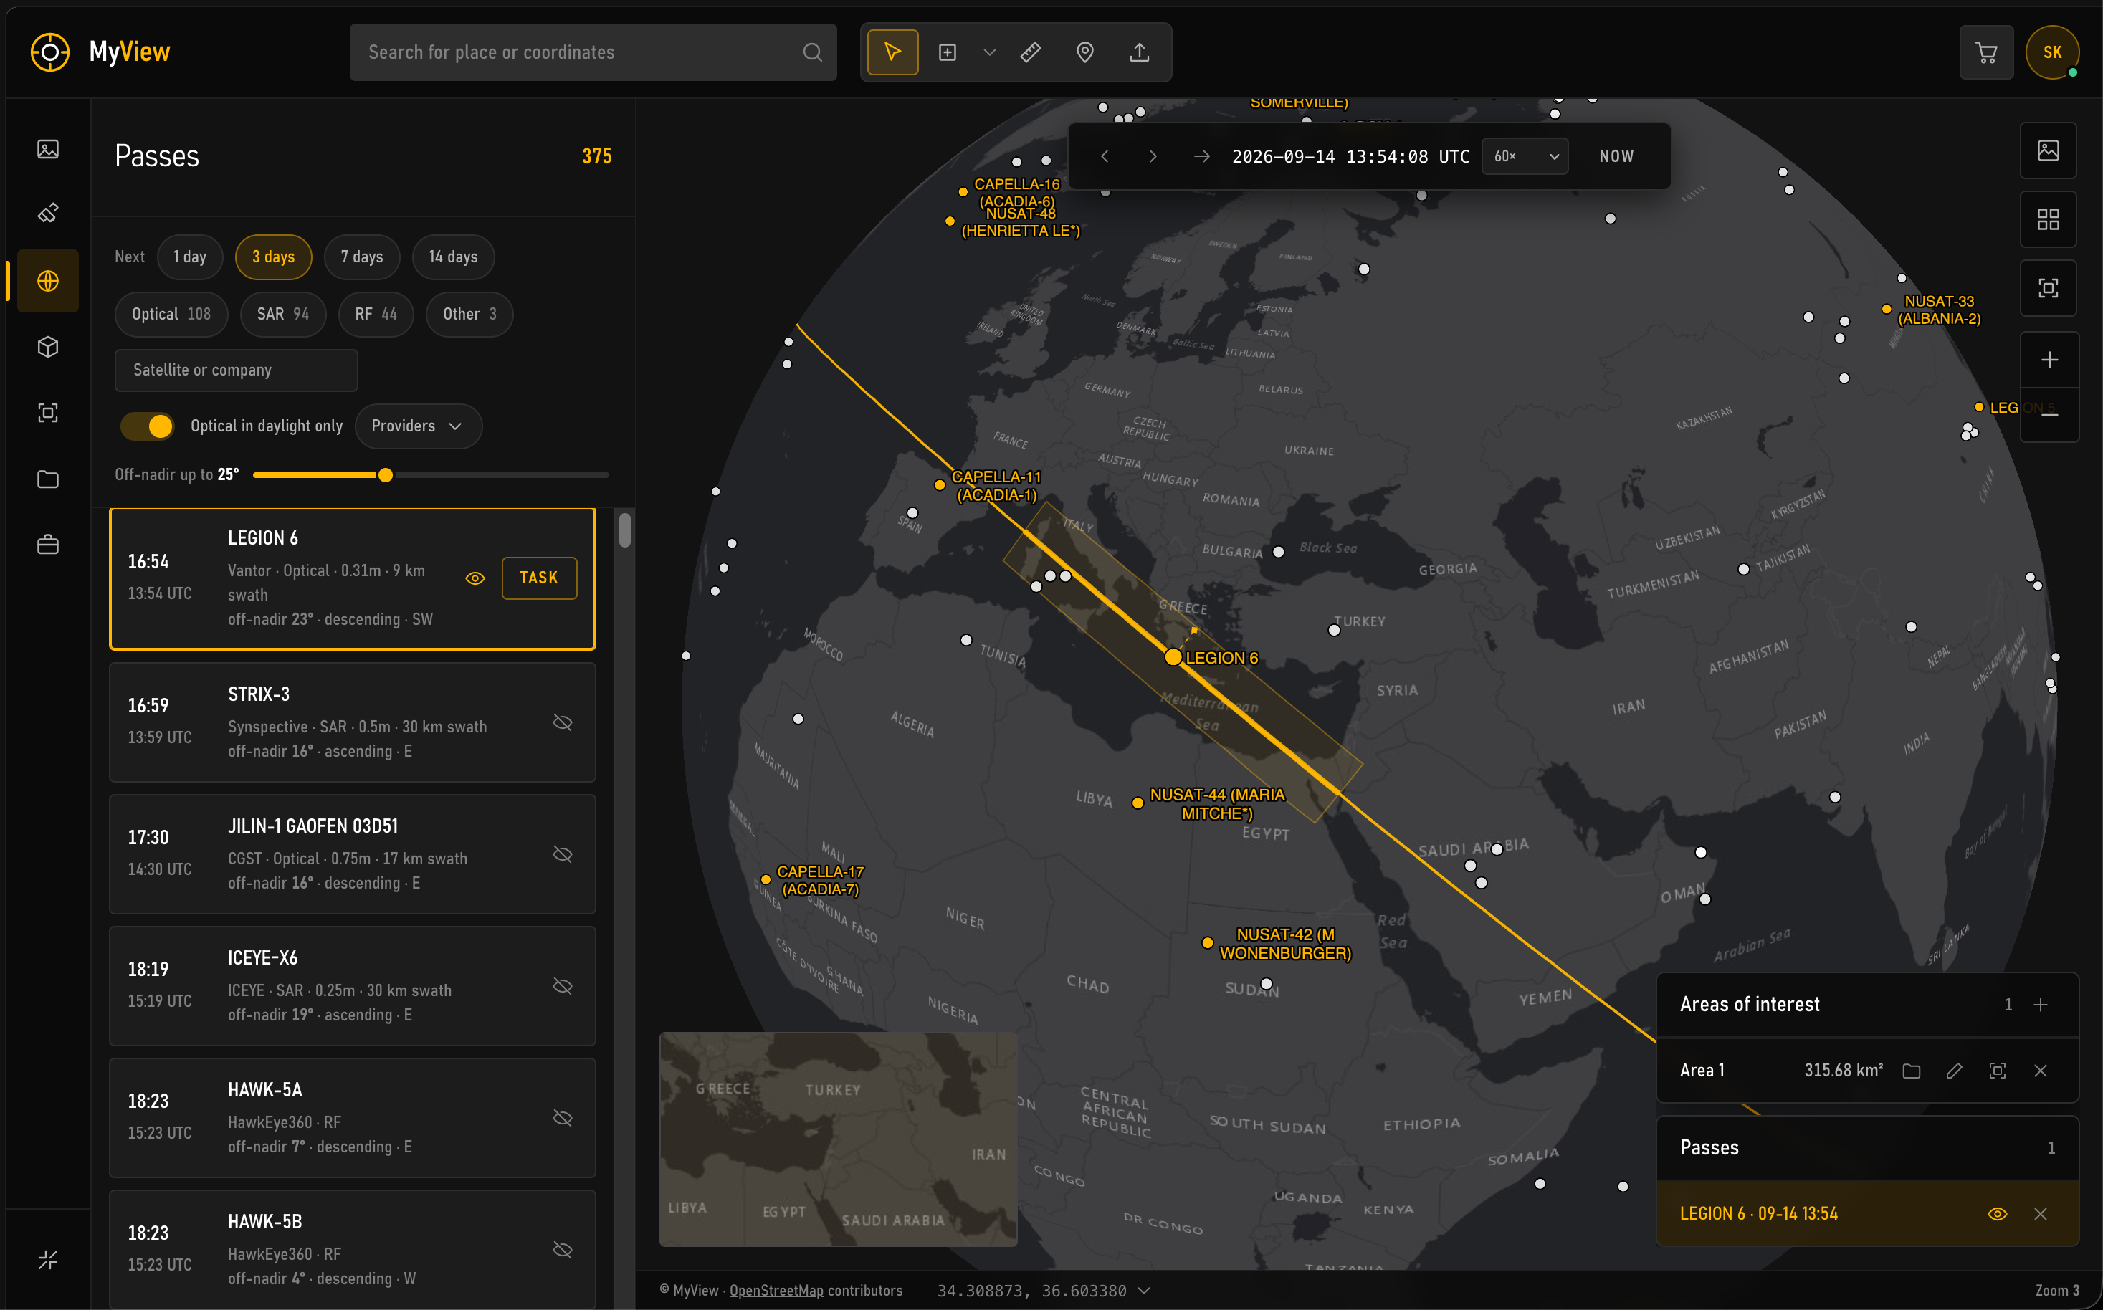Select the ruler measure tool
The width and height of the screenshot is (2103, 1310).
pyautogui.click(x=1030, y=52)
